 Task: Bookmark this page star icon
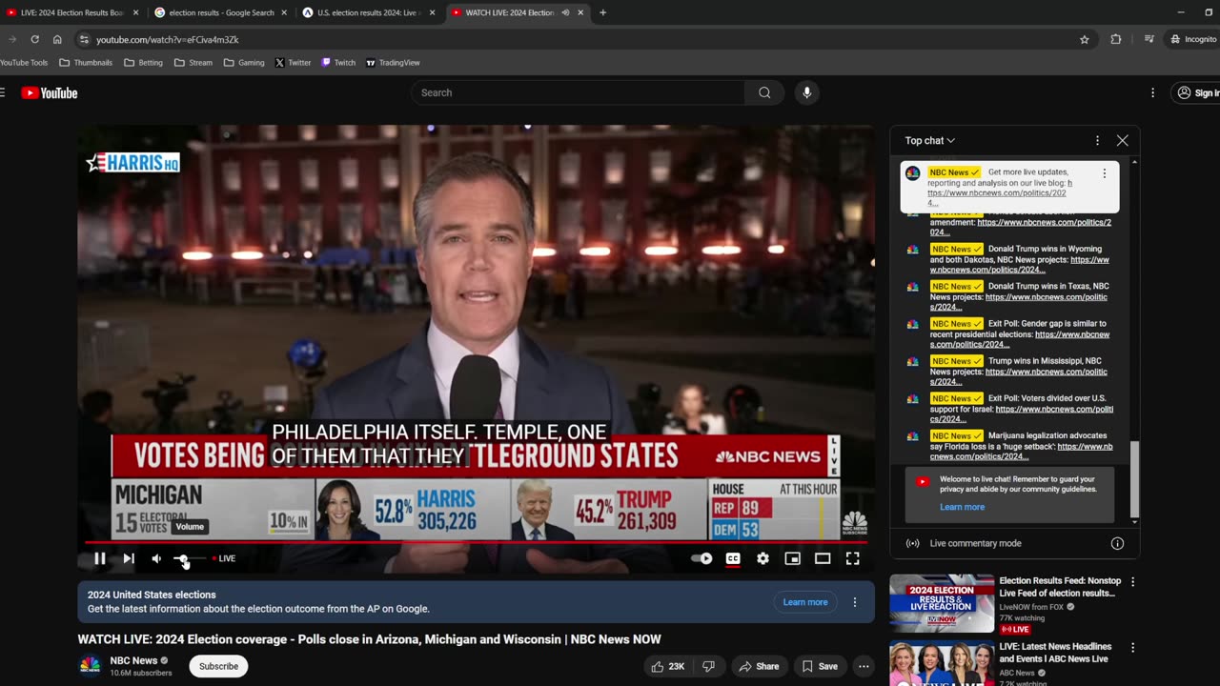pyautogui.click(x=1085, y=39)
